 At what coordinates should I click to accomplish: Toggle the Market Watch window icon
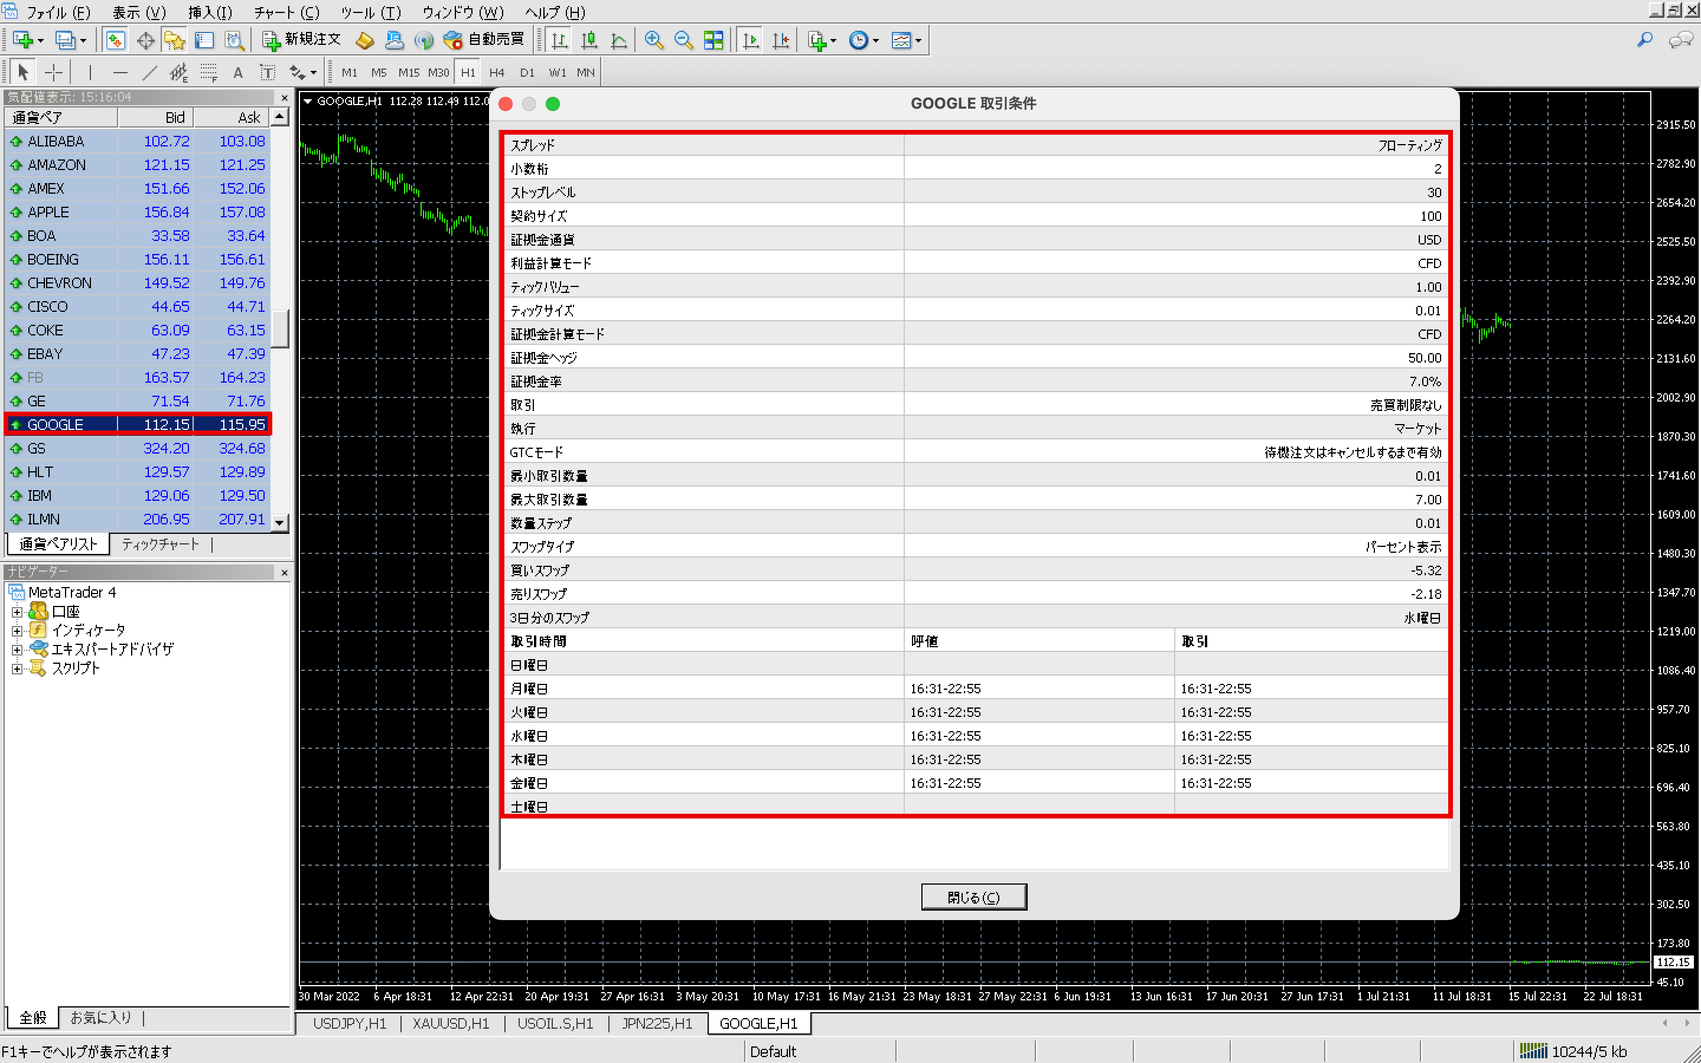[x=115, y=40]
